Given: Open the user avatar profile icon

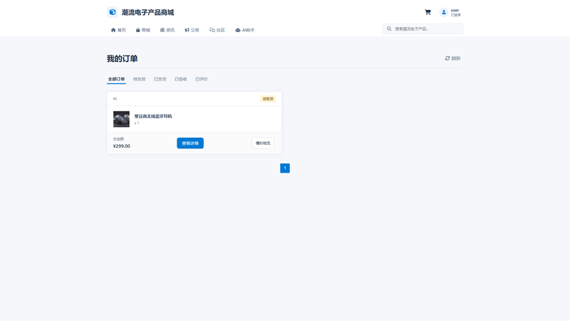Looking at the screenshot, I should click(x=443, y=12).
